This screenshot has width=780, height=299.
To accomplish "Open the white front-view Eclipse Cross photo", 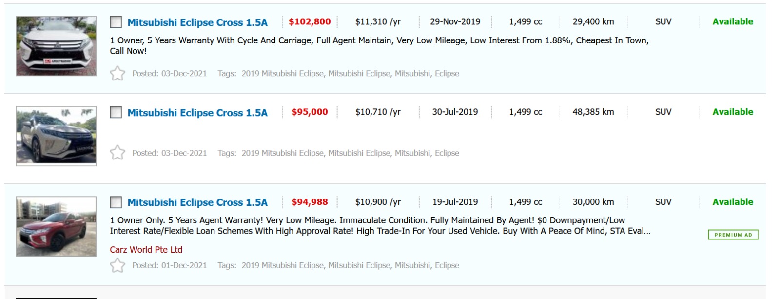I will (x=56, y=46).
